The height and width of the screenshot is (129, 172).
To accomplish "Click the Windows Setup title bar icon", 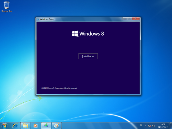I will point(38,19).
